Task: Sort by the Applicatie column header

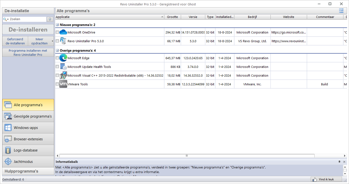Action: click(x=110, y=17)
